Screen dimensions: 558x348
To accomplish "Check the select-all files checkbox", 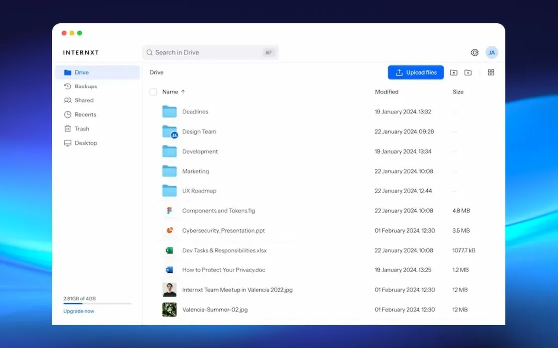I will (x=153, y=92).
